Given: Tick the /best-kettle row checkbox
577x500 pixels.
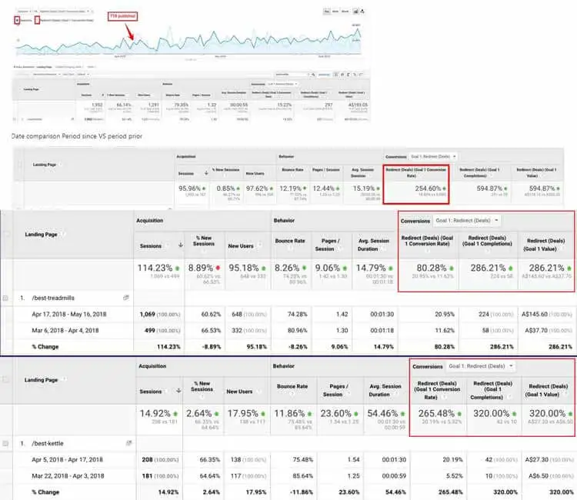Looking at the screenshot, I should click(x=5, y=443).
